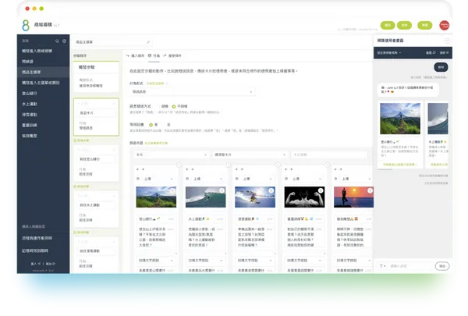Remove the weight training card via corner circle icon
This screenshot has height=316, width=468.
(328, 165)
